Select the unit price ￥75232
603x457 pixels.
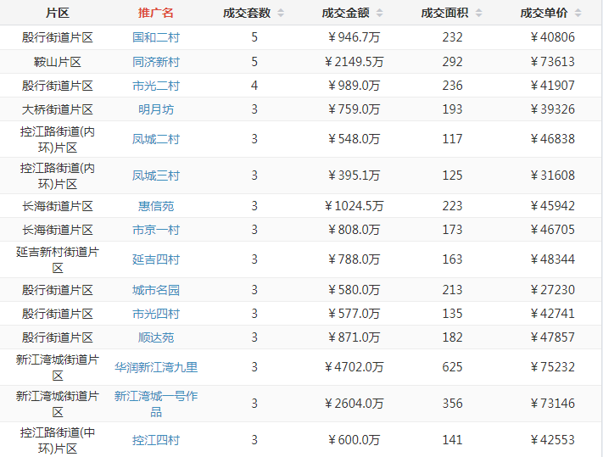[x=553, y=367]
